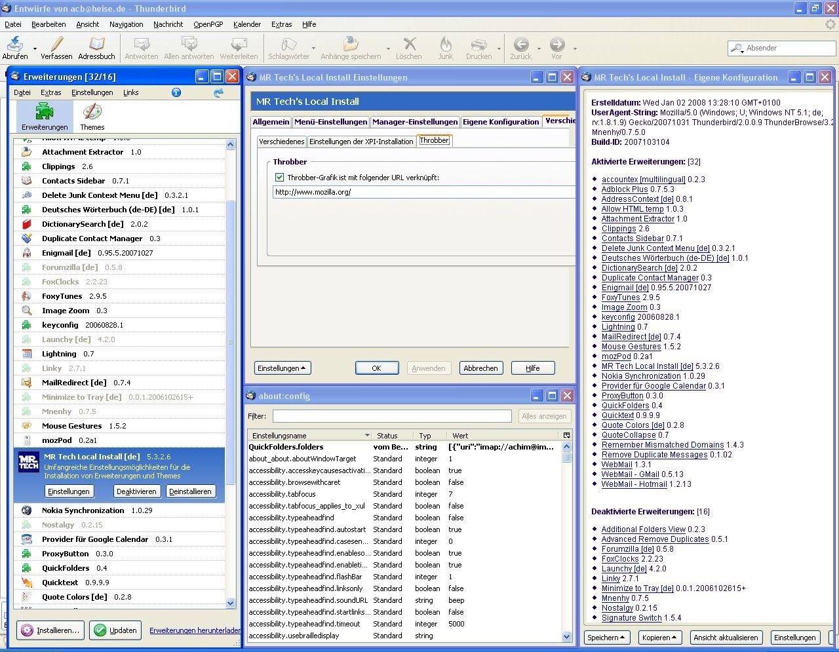Image resolution: width=839 pixels, height=652 pixels.
Task: Open the Drucken dropdown arrow
Action: point(499,48)
